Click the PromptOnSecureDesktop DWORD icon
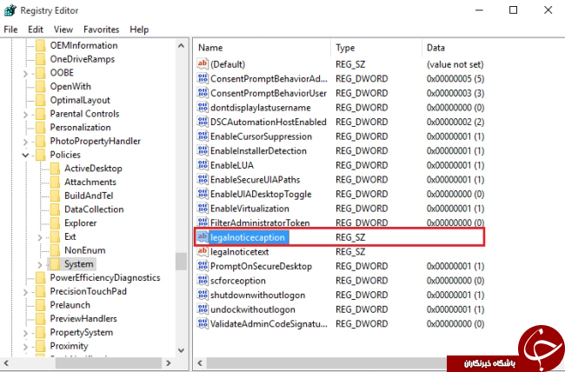This screenshot has height=372, width=565. (x=203, y=266)
